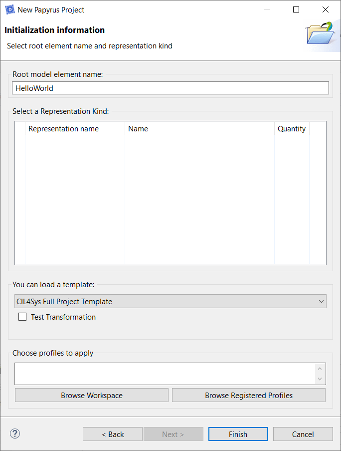Click Browse Registered Profiles button
This screenshot has height=451, width=341.
(x=249, y=395)
